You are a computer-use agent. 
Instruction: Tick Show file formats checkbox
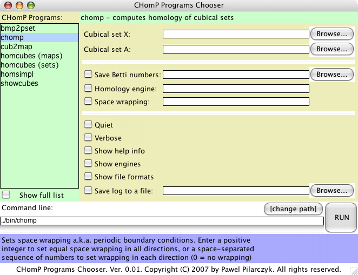pos(88,176)
